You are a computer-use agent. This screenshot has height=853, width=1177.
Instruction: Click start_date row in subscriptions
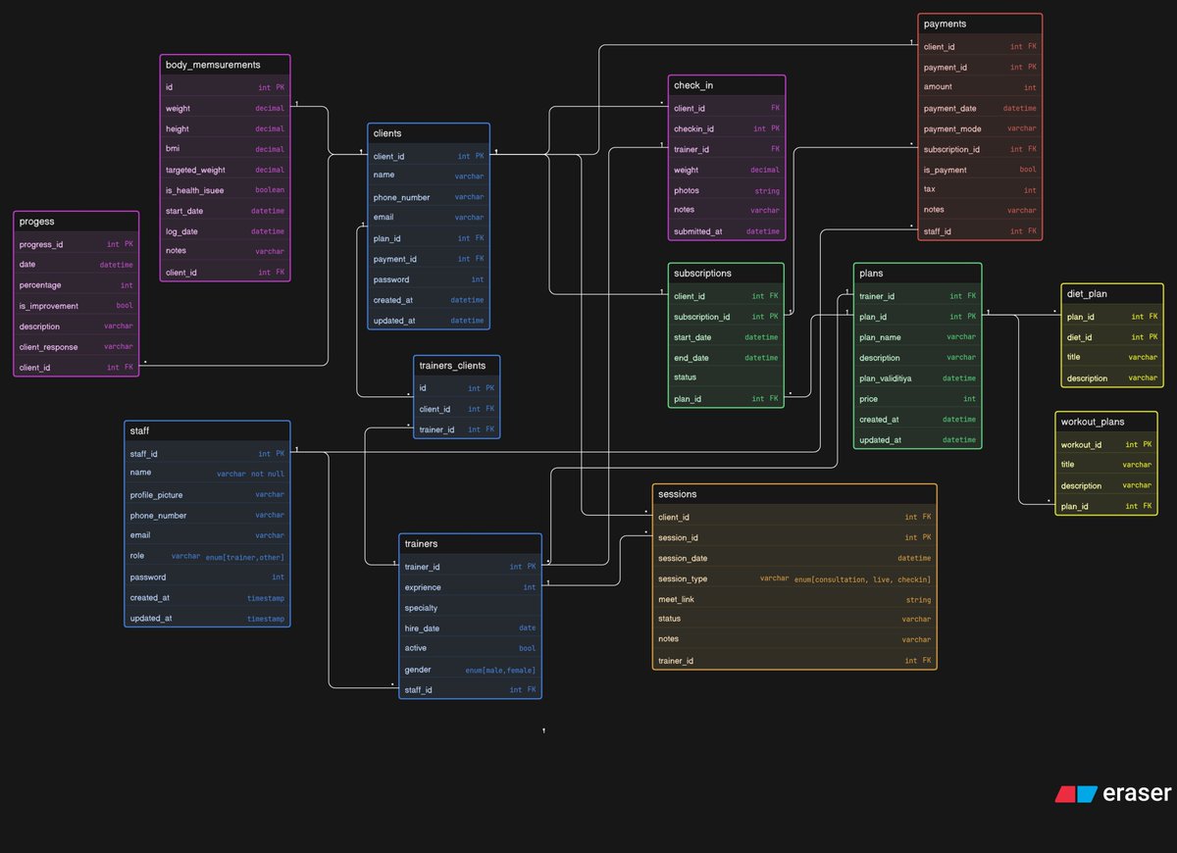coord(726,337)
